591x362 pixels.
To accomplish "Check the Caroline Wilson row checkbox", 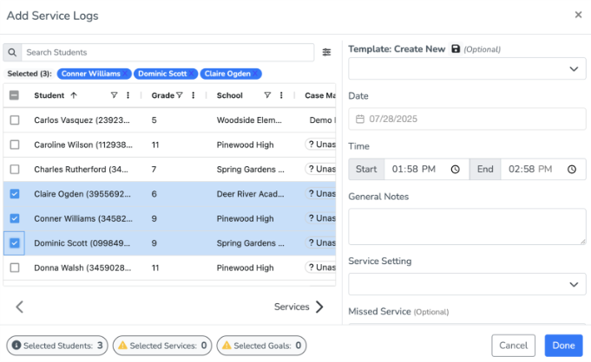I will (15, 145).
